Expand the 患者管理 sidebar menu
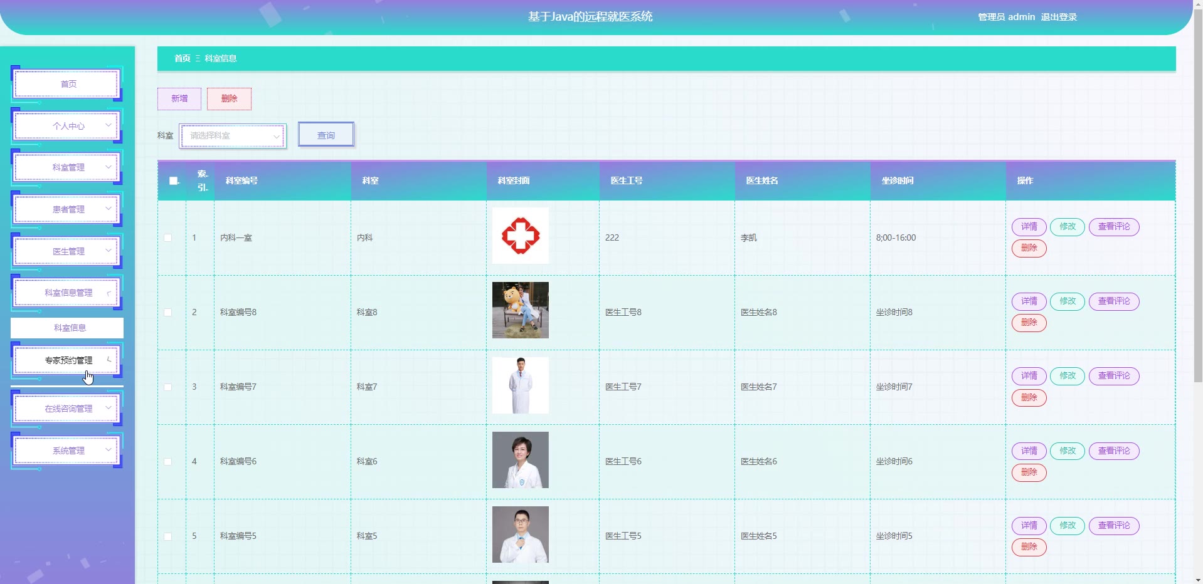Image resolution: width=1203 pixels, height=584 pixels. point(66,209)
